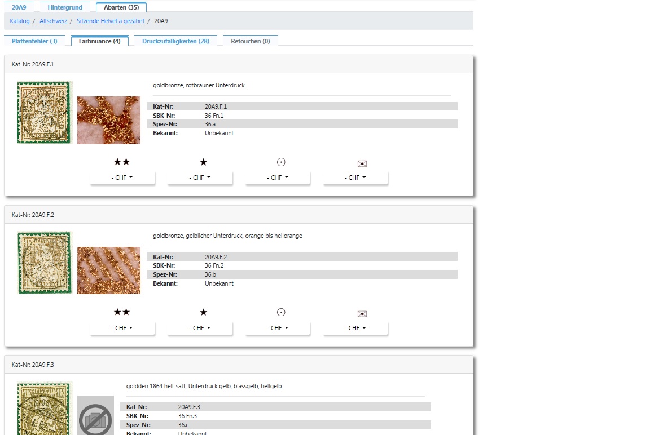Select the Hintergrund tab
This screenshot has width=650, height=435.
click(x=65, y=7)
